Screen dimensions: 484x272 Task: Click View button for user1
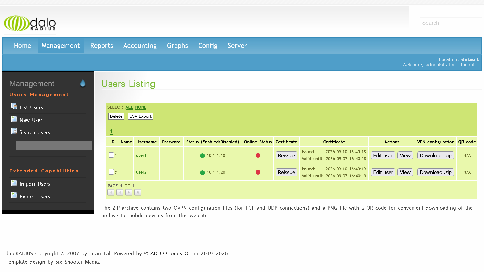pos(405,156)
